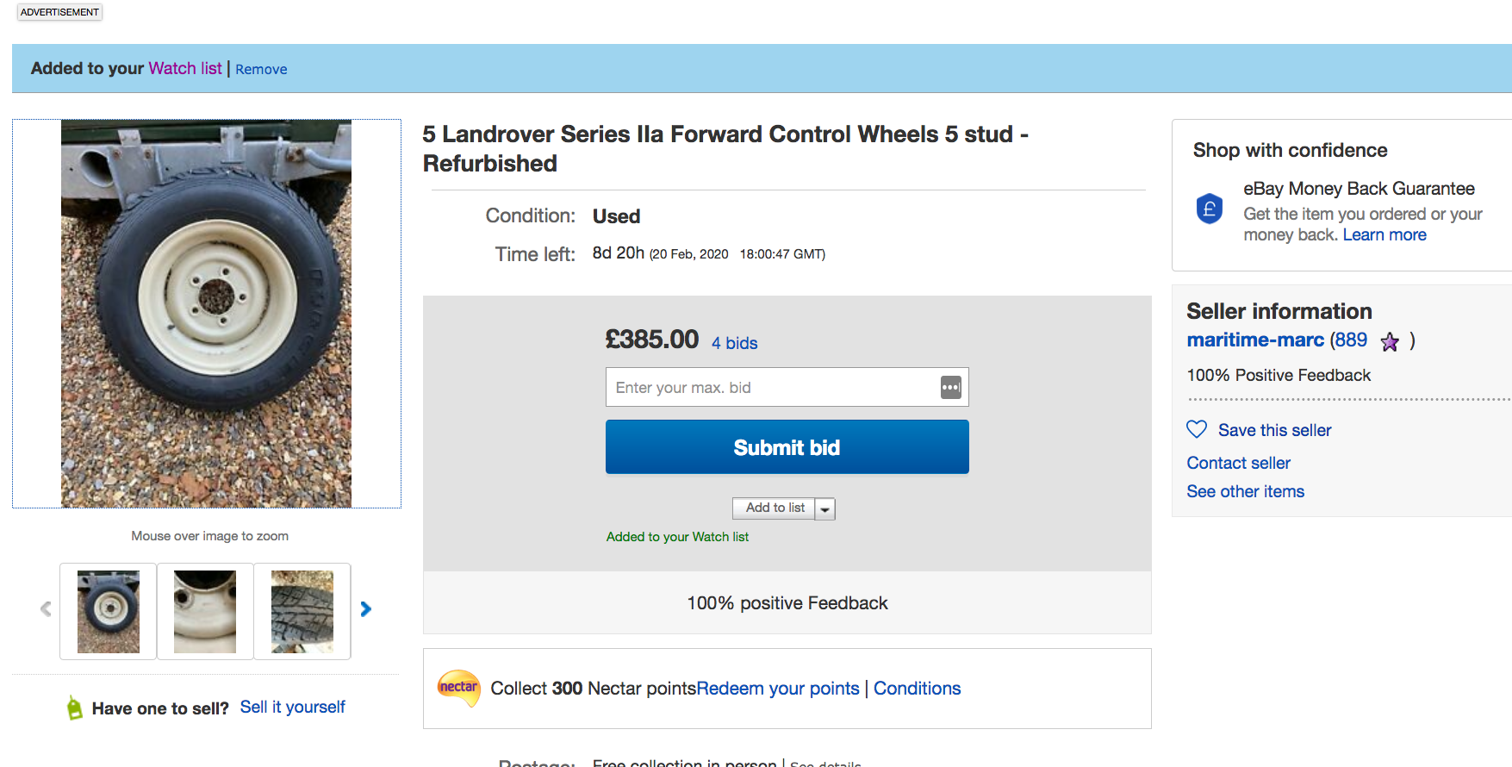The height and width of the screenshot is (767, 1512).
Task: Select the wheel rim inner thumbnail
Action: click(x=205, y=611)
